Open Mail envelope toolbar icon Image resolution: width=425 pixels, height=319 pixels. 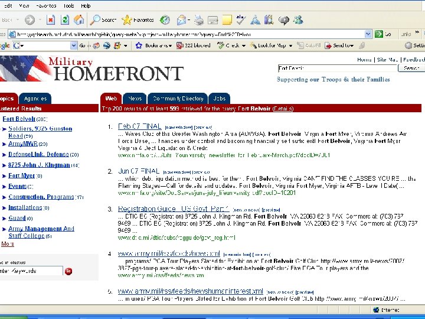pyautogui.click(x=183, y=20)
